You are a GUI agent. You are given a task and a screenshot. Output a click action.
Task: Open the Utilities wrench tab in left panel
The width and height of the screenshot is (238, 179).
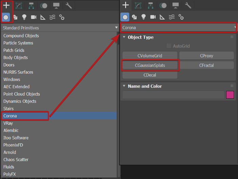[68, 6]
